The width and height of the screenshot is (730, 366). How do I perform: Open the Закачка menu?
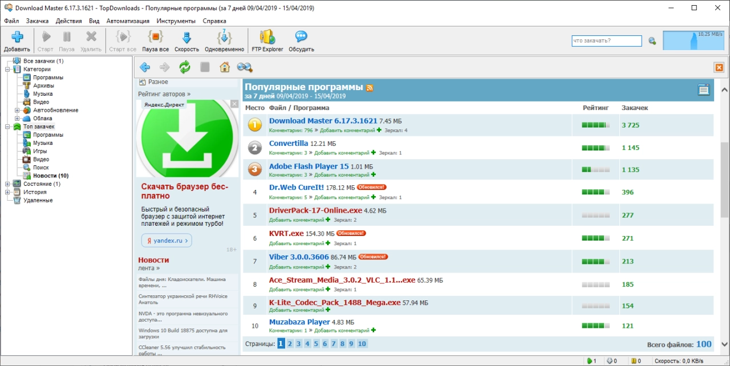(38, 21)
